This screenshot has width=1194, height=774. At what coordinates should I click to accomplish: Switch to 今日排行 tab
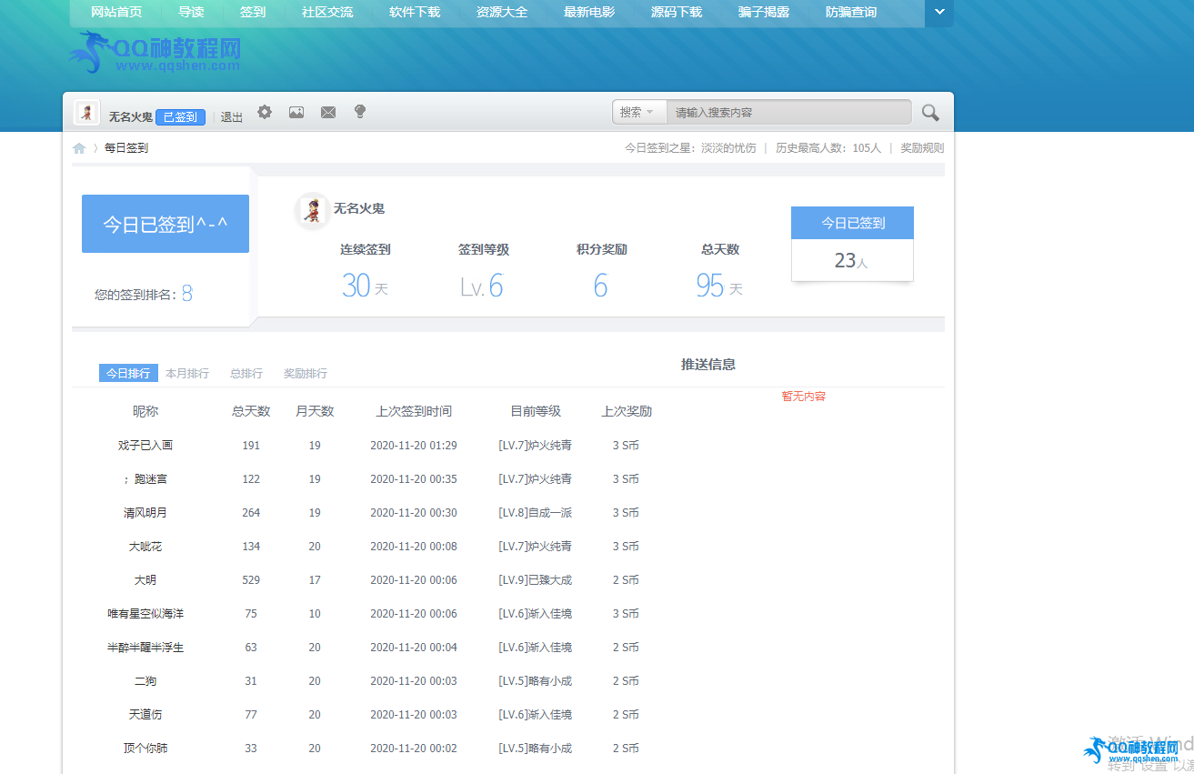click(128, 373)
